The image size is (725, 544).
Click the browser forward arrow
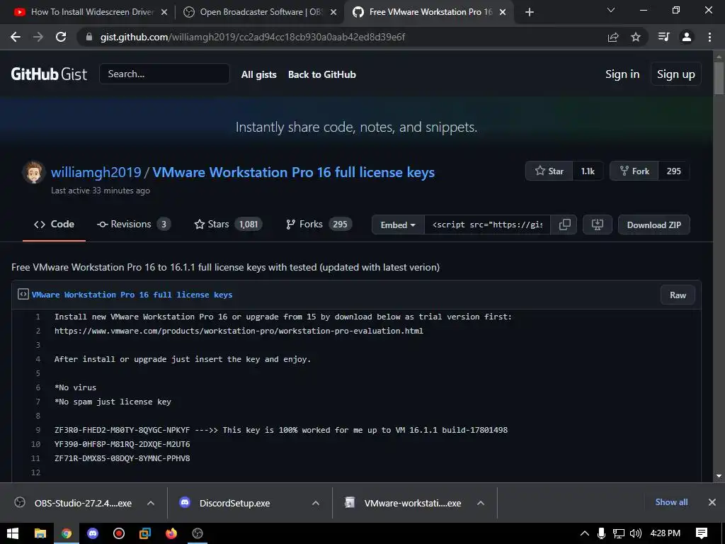pyautogui.click(x=38, y=37)
